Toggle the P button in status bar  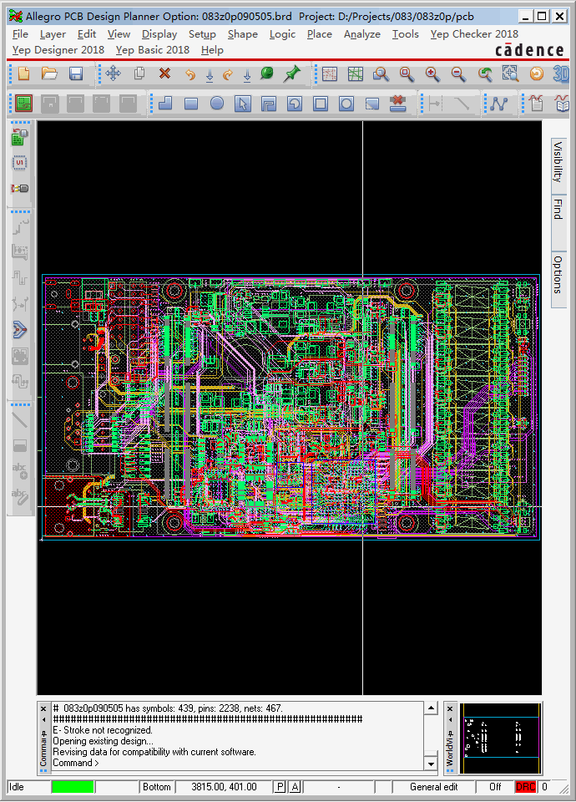point(280,787)
